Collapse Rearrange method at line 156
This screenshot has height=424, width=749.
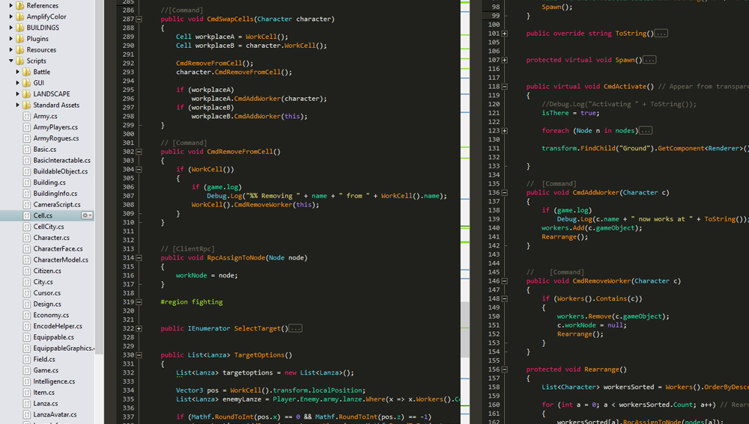[504, 369]
